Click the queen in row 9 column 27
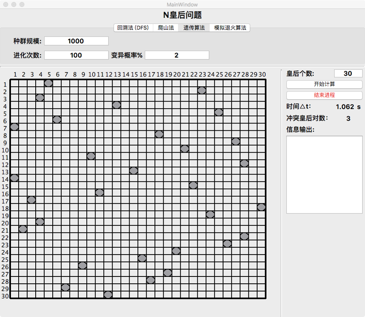This screenshot has width=365, height=317. click(x=236, y=141)
